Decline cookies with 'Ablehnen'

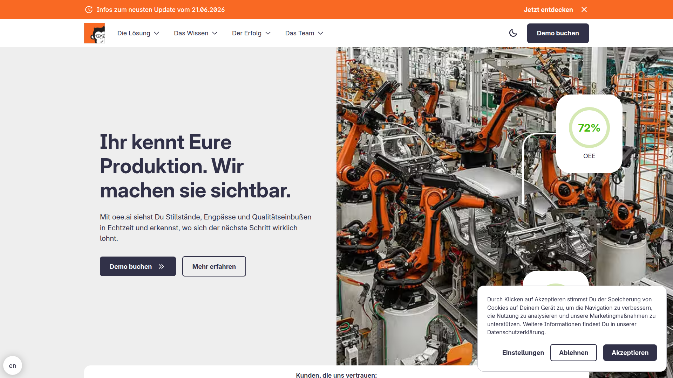coord(573,352)
